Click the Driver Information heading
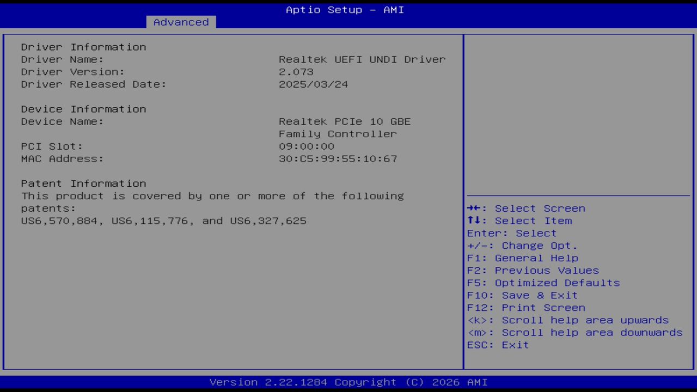 pyautogui.click(x=84, y=47)
